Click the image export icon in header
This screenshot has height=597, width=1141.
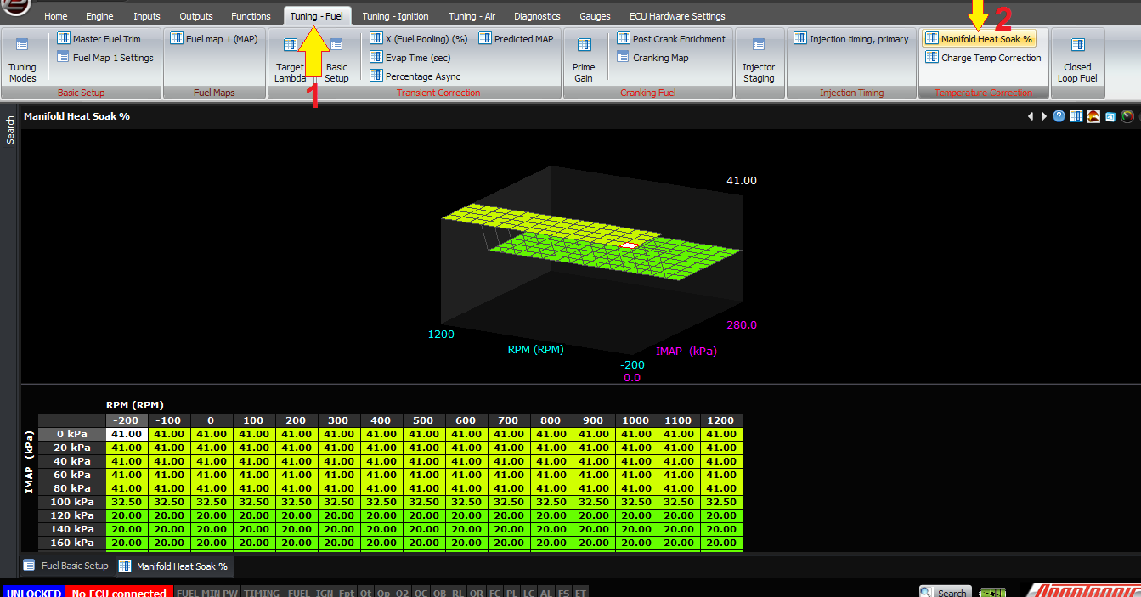pos(1110,116)
